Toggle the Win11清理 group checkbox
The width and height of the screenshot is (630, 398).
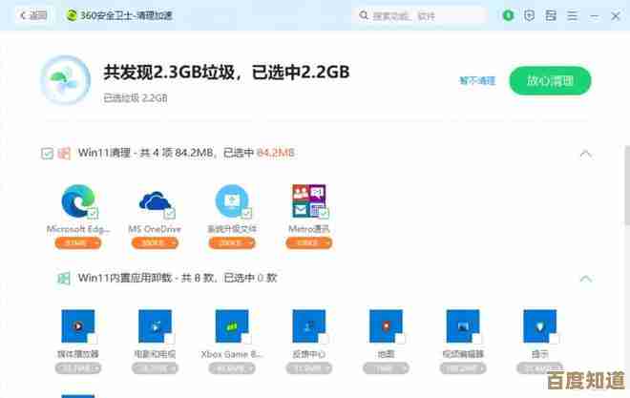click(47, 154)
